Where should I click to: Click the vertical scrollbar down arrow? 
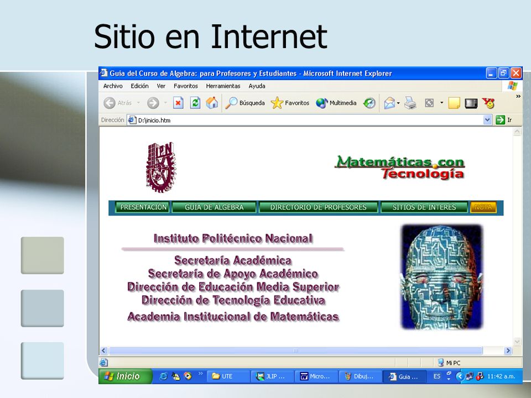pyautogui.click(x=517, y=342)
